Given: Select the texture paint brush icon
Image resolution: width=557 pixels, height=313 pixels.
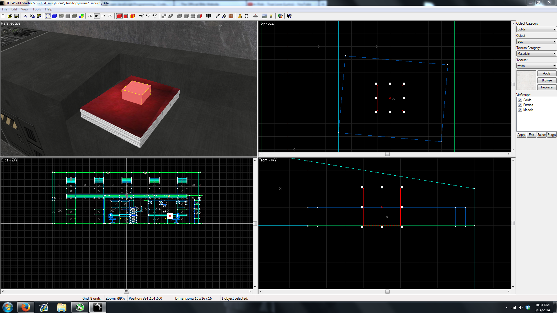Looking at the screenshot, I should pyautogui.click(x=218, y=16).
